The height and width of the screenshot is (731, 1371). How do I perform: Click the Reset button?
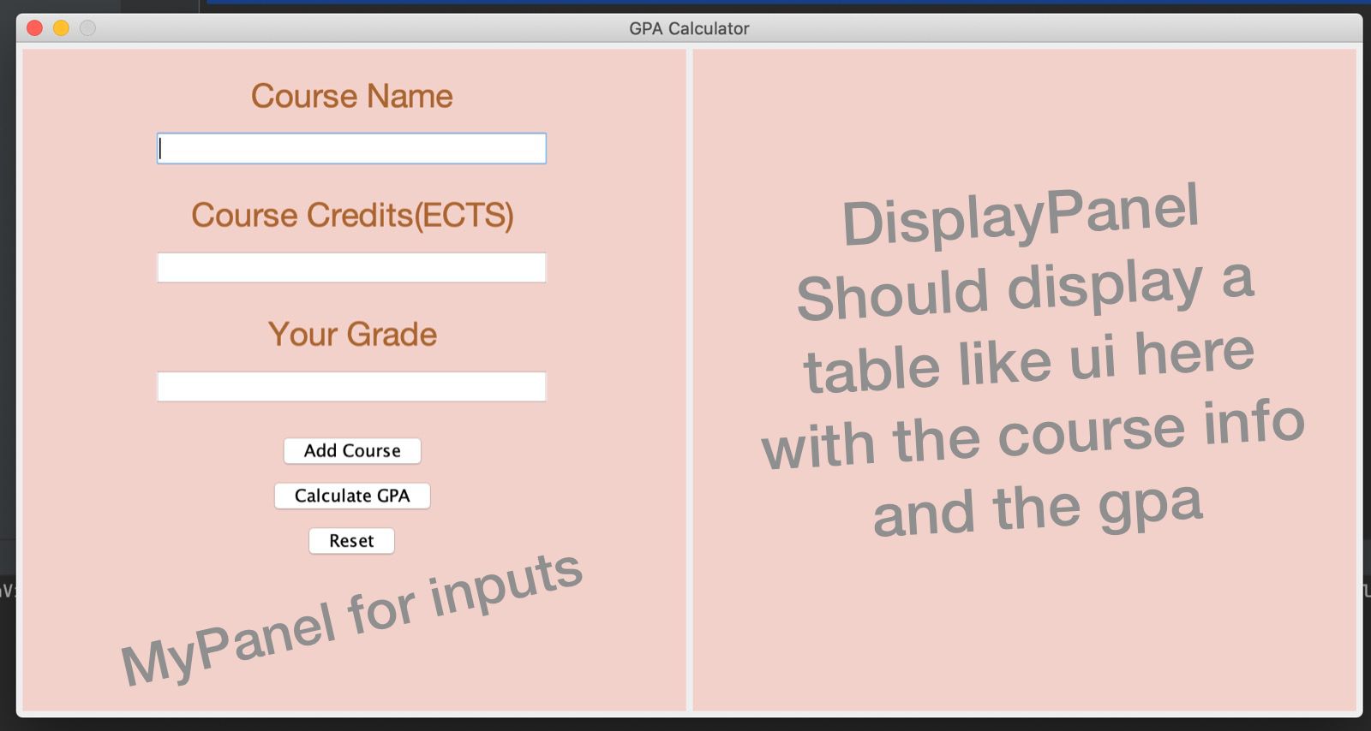point(351,541)
